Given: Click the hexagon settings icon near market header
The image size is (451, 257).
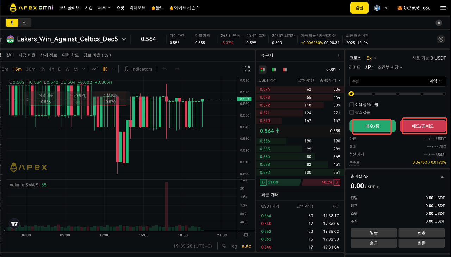Looking at the screenshot, I should [440, 39].
